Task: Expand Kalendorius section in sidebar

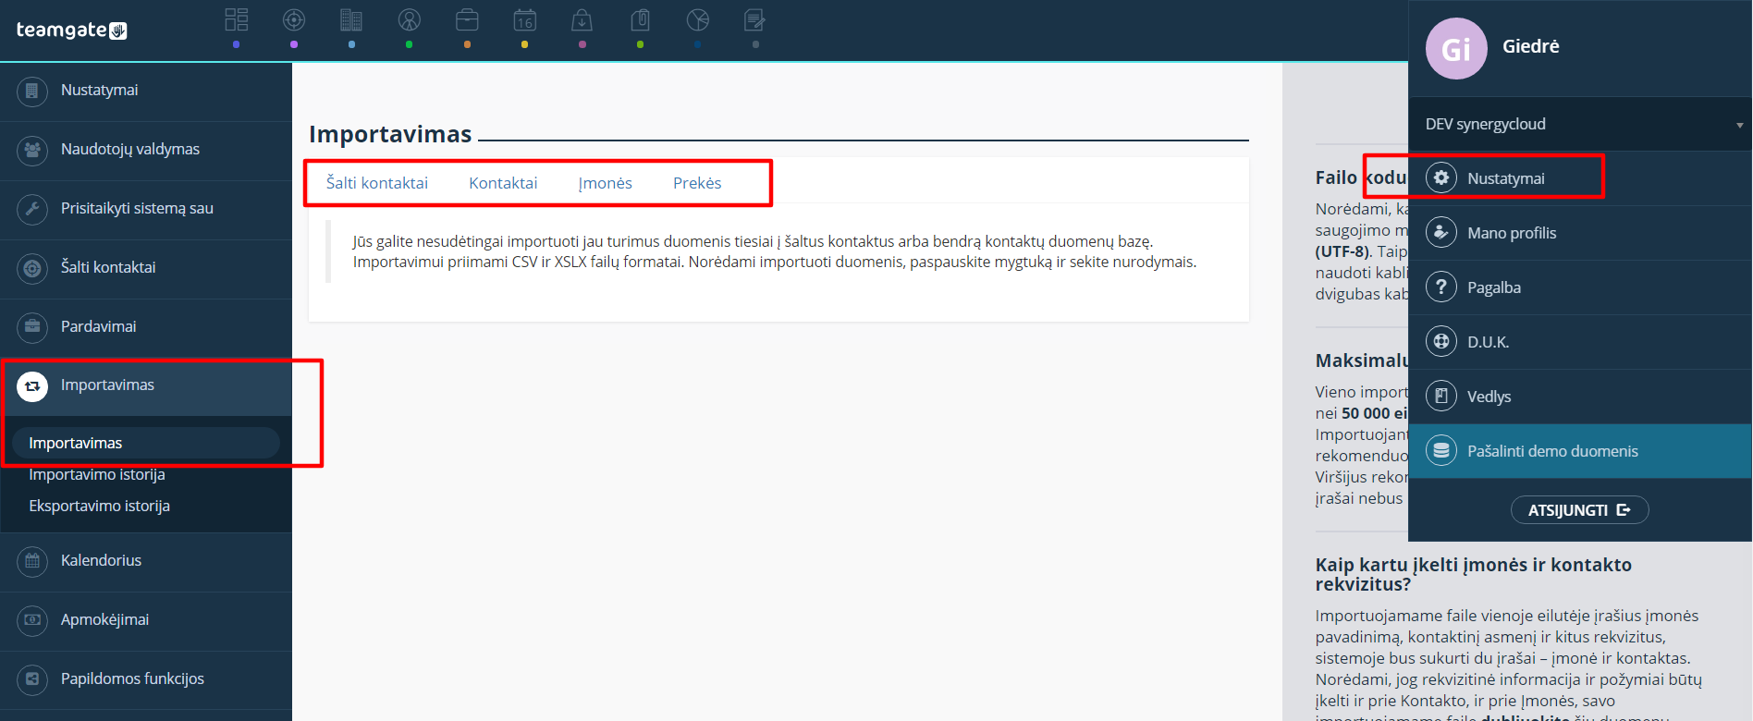Action: pyautogui.click(x=146, y=561)
